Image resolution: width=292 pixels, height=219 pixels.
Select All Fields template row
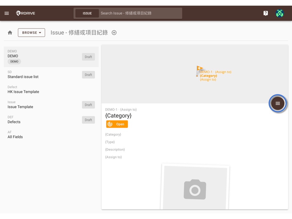pyautogui.click(x=51, y=135)
